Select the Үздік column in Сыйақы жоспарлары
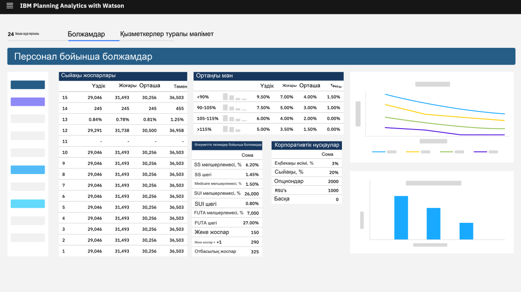521x292 pixels. tap(98, 86)
